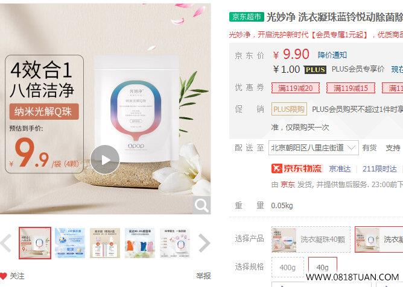
Task: Click the 举报 report link
Action: pyautogui.click(x=203, y=276)
